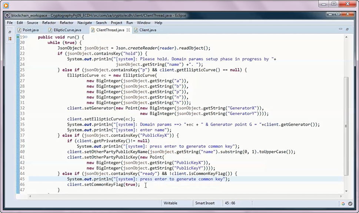The image size is (359, 213).
Task: Open the Package Explorer icon in left sidebar
Action: [x=10, y=38]
